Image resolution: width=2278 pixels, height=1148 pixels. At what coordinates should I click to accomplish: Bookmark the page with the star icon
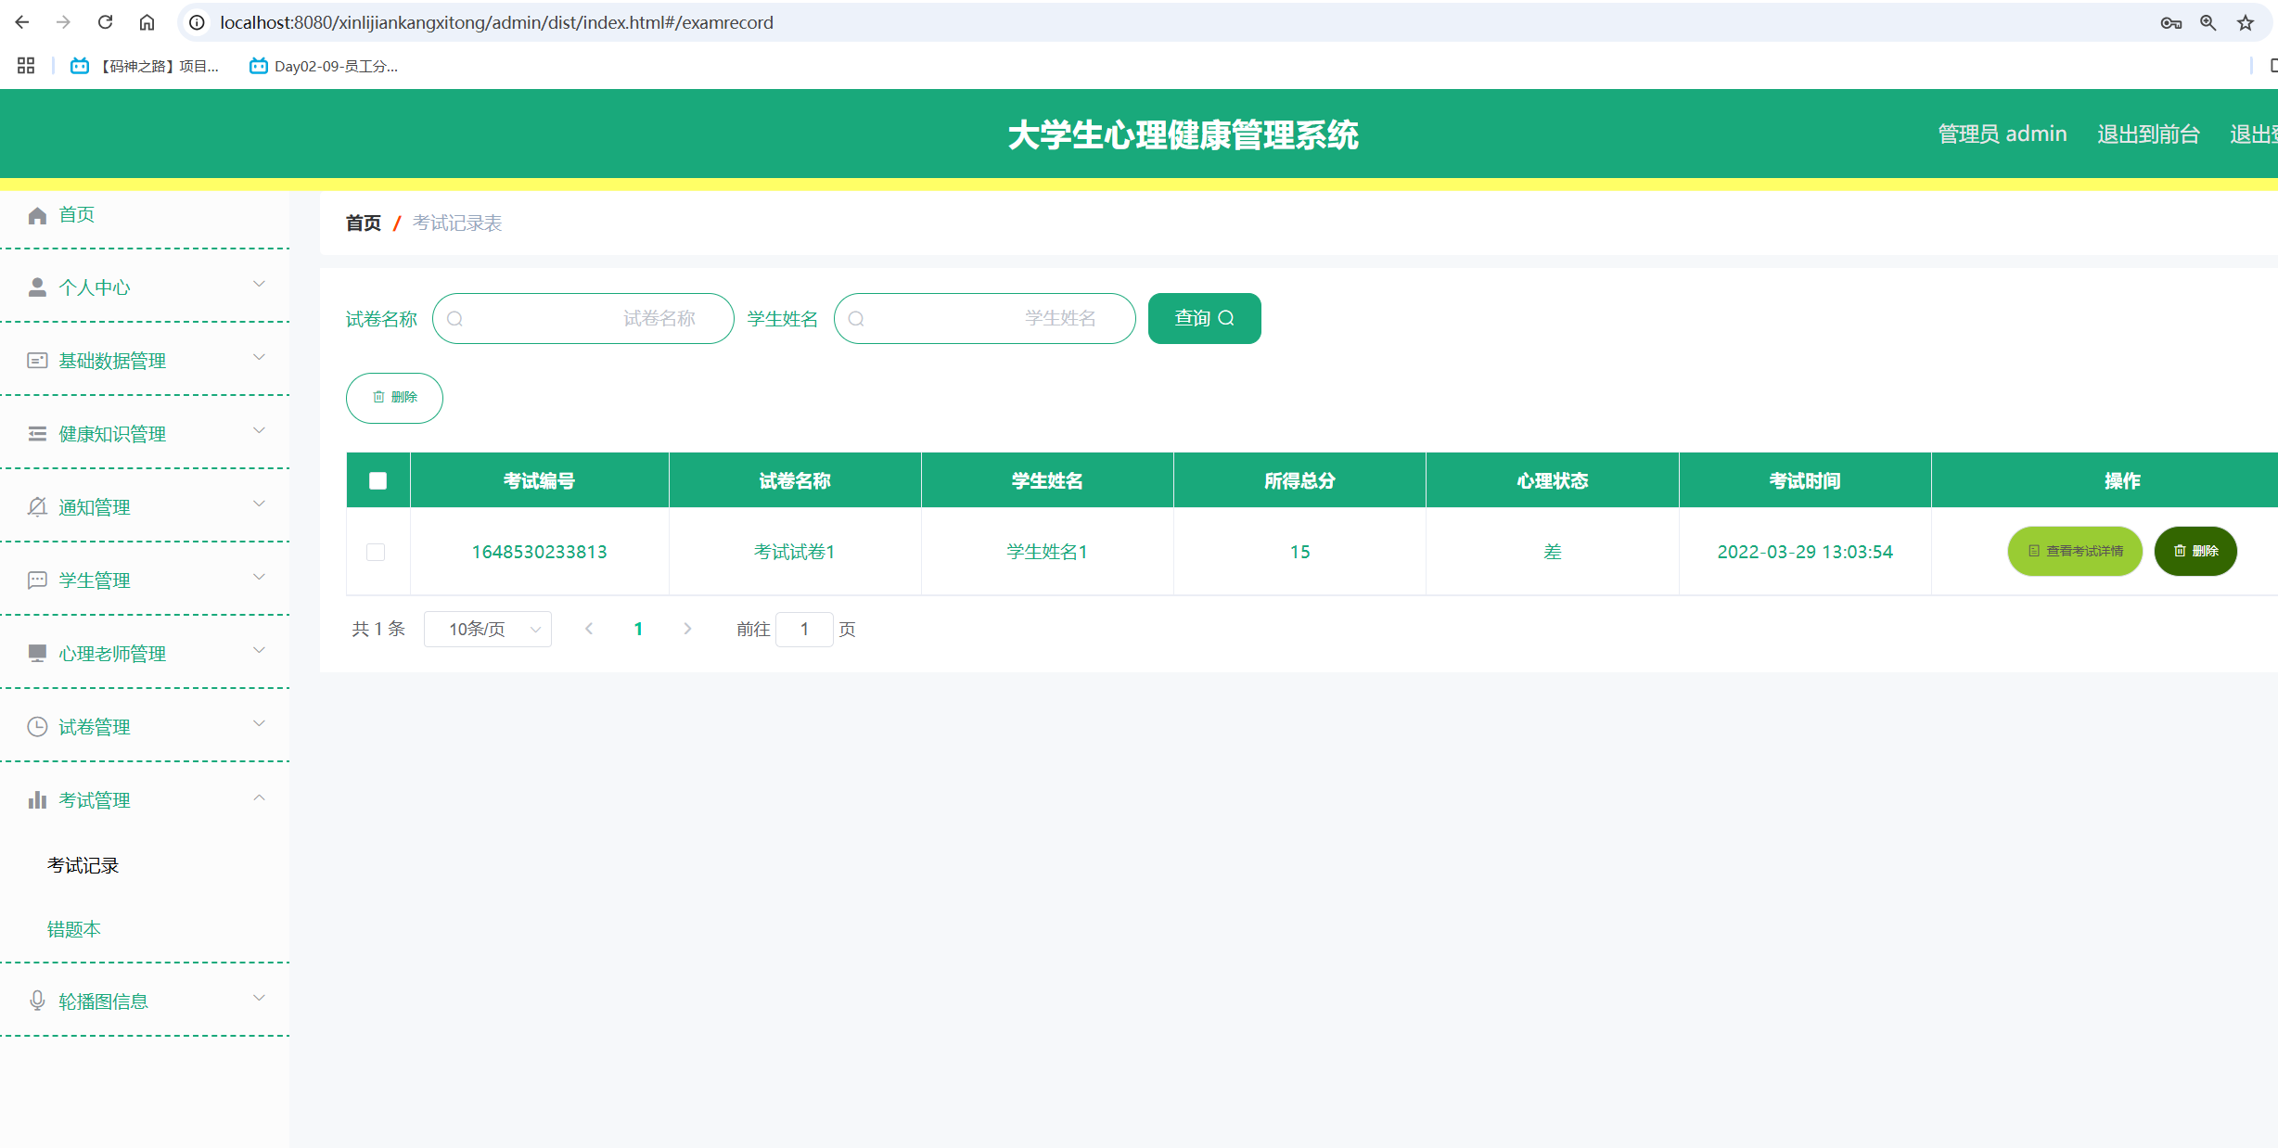[x=2246, y=22]
